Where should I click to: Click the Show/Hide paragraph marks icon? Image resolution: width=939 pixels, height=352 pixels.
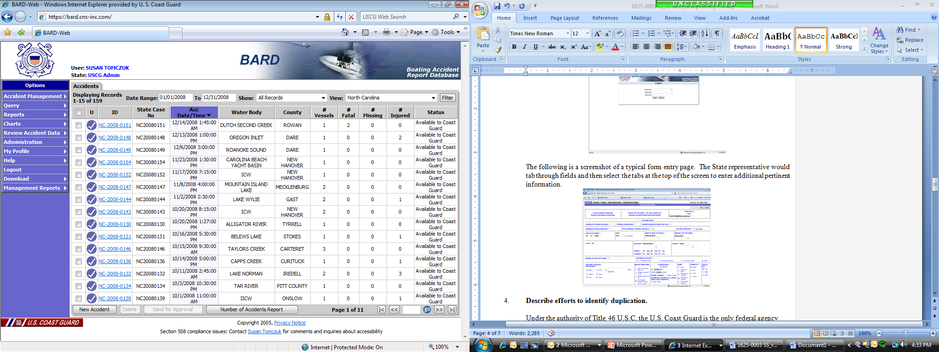pos(717,33)
